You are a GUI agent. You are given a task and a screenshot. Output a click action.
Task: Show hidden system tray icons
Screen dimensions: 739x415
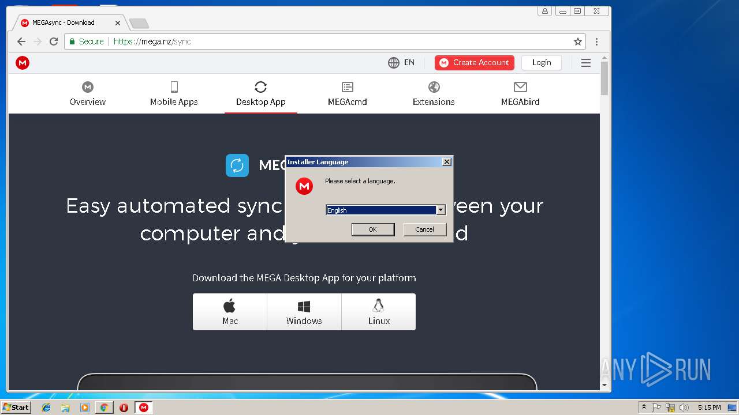pos(644,408)
